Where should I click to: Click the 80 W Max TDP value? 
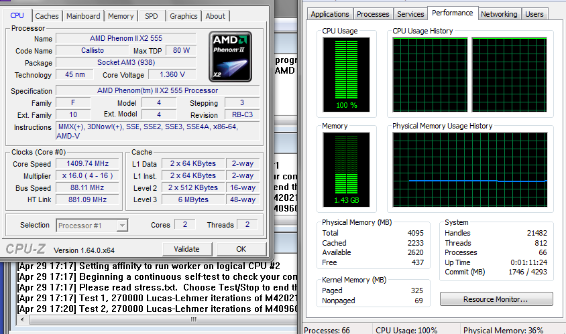click(181, 50)
